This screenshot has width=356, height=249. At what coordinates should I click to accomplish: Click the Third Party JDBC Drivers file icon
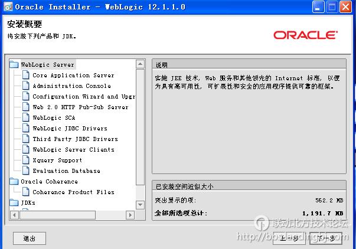[25, 139]
